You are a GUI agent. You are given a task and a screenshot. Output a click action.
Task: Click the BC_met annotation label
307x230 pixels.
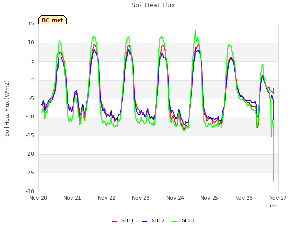(52, 20)
